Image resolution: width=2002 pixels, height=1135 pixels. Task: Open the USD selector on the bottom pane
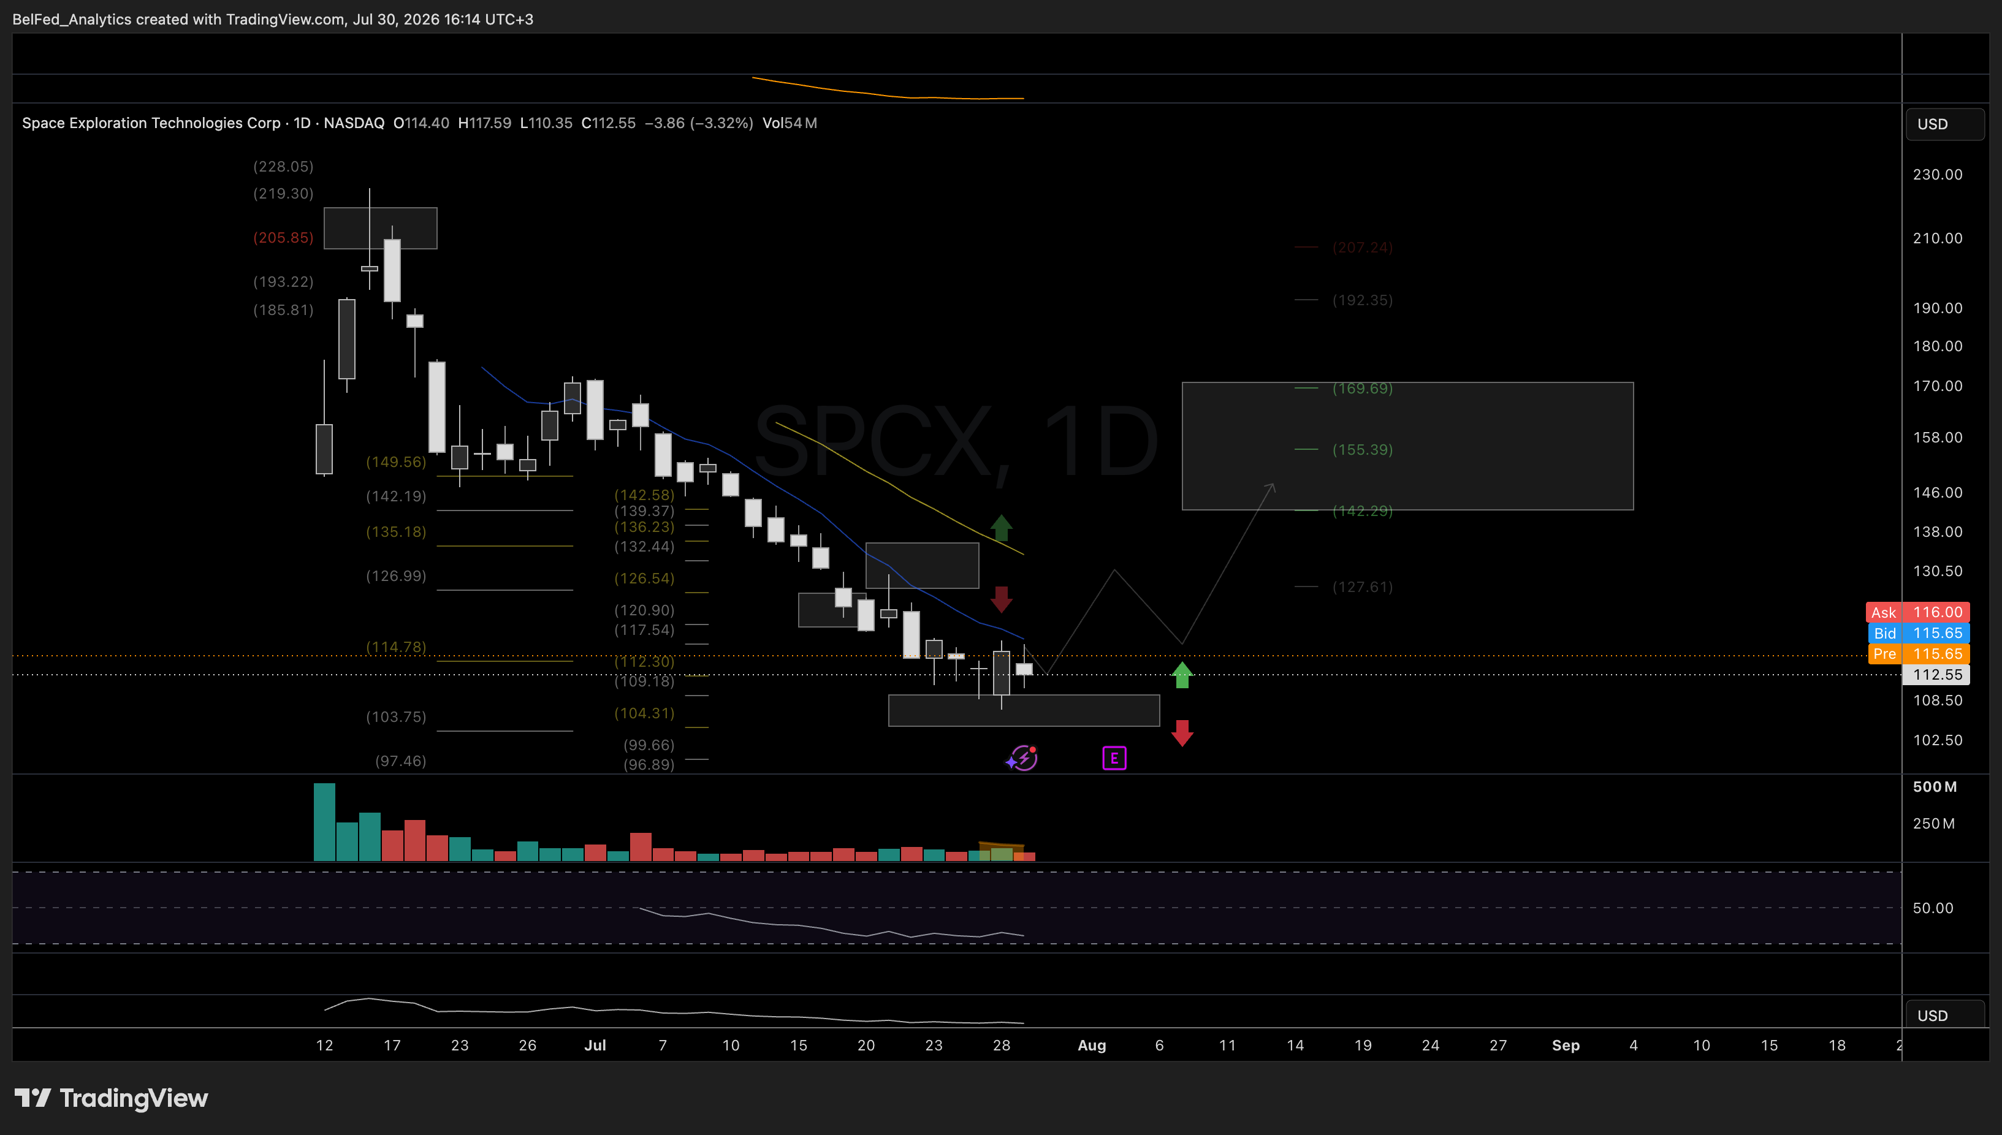1944,1015
